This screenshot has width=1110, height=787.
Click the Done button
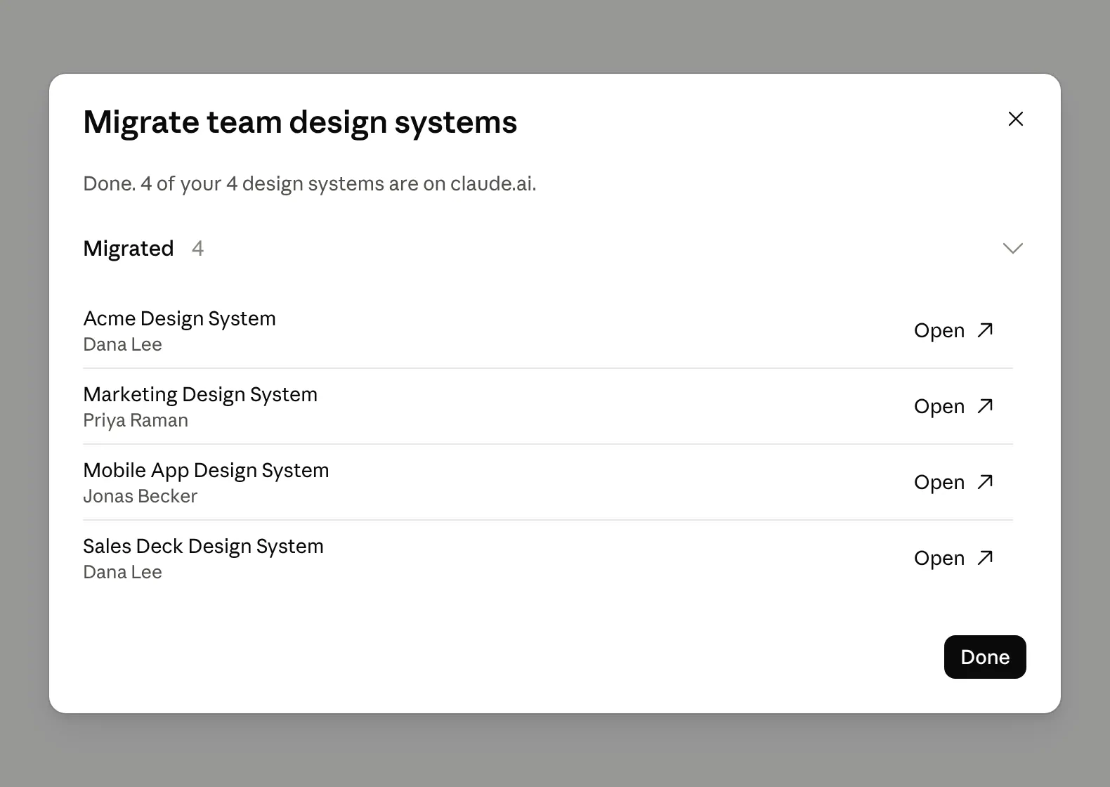pyautogui.click(x=985, y=657)
